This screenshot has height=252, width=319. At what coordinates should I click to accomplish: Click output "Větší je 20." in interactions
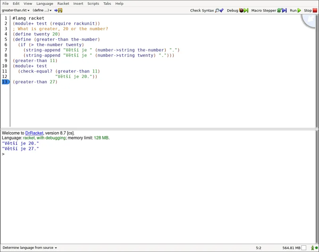(x=20, y=143)
